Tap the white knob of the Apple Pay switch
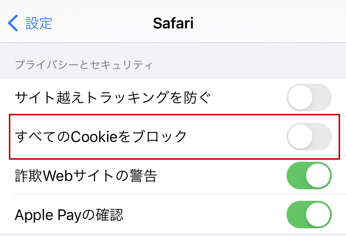The width and height of the screenshot is (346, 236). [318, 214]
